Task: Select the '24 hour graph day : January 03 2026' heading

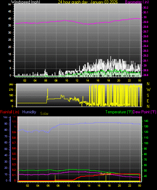Action: click(x=88, y=2)
